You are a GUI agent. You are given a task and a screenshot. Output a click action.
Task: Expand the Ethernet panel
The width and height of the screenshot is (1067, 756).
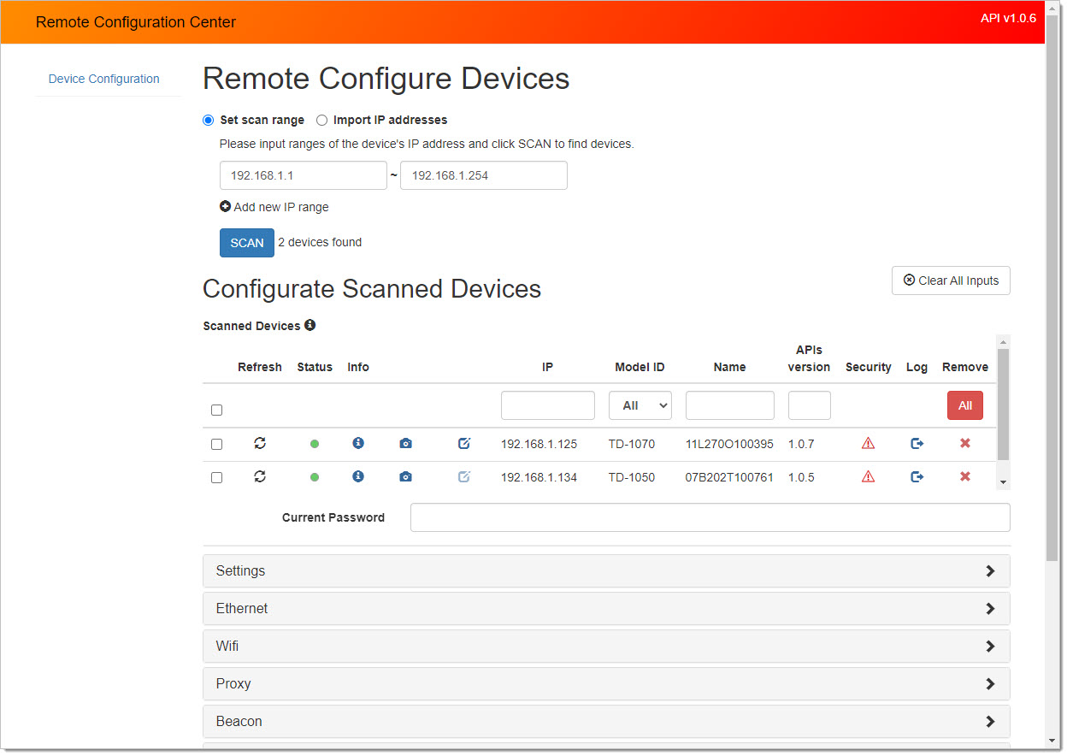click(x=605, y=608)
